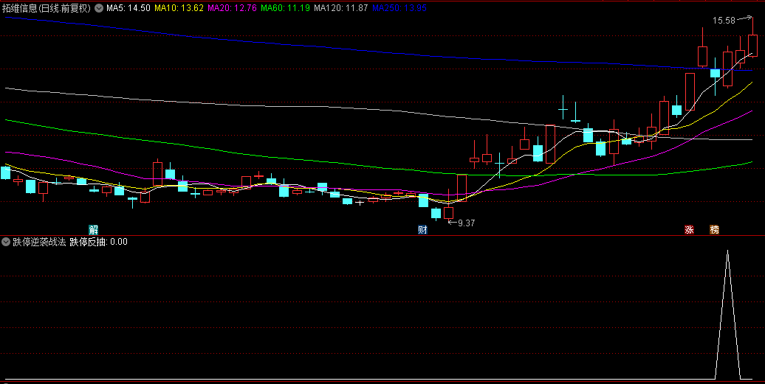Select the chart title 拓维信息(日线.前复权)
The width and height of the screenshot is (765, 384).
(47, 8)
